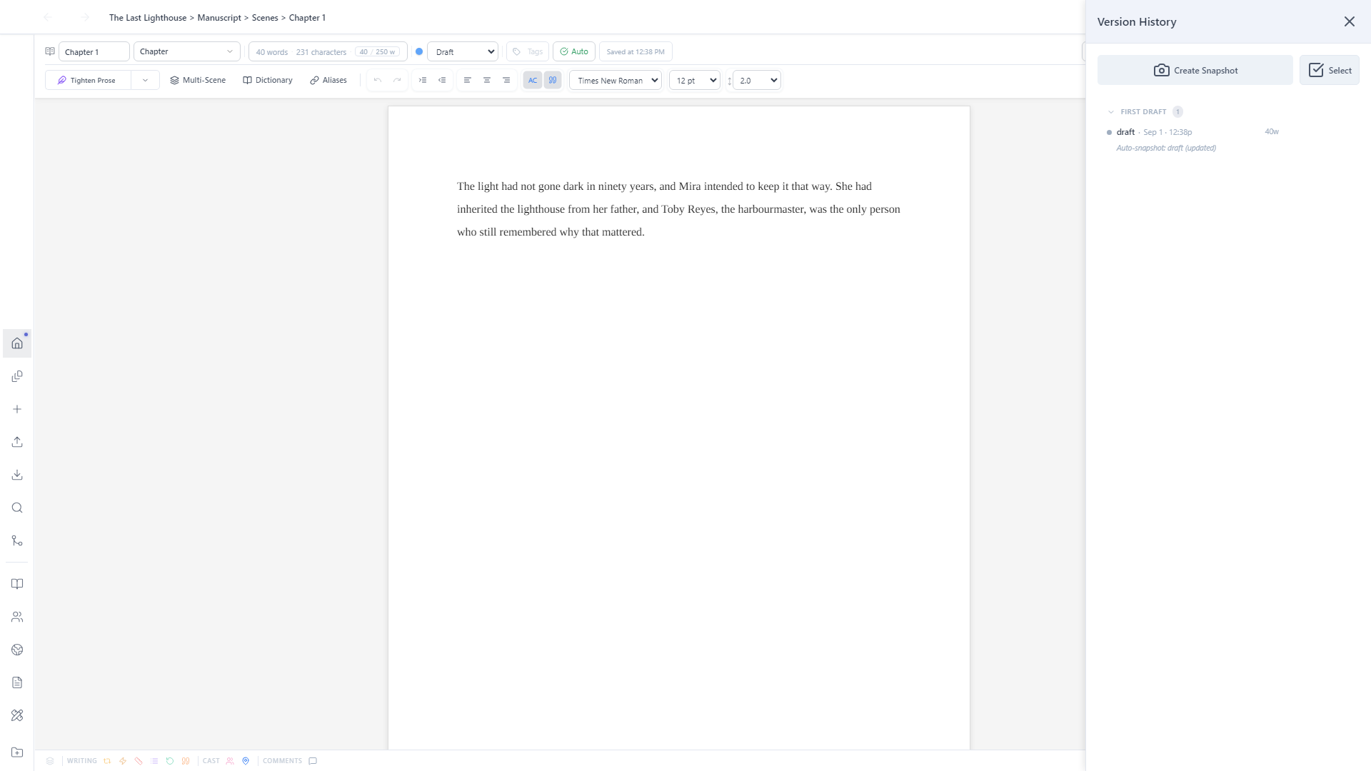1371x771 pixels.
Task: Click the purple list icon in the status bar
Action: pos(154,761)
